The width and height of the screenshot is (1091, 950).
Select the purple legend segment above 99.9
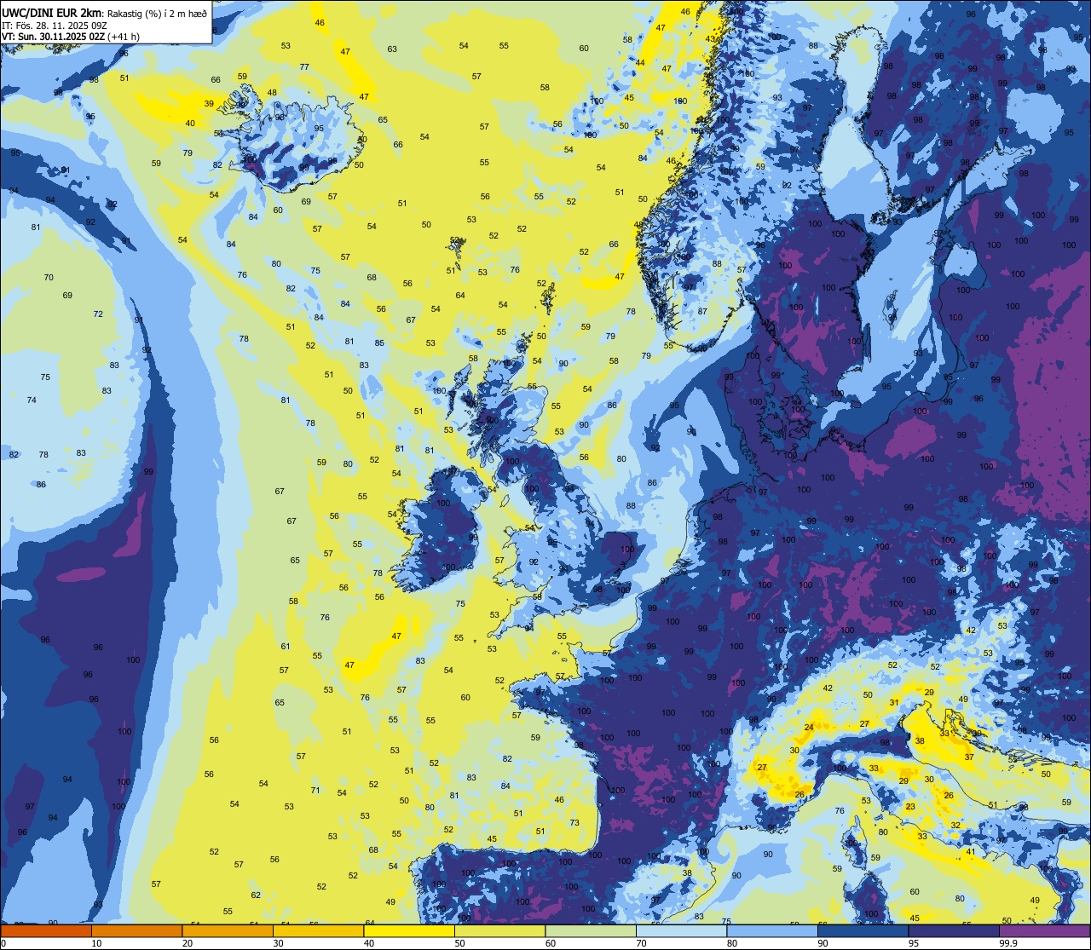pos(1045,930)
